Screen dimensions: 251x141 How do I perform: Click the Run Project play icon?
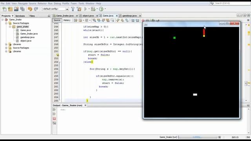click(x=85, y=9)
